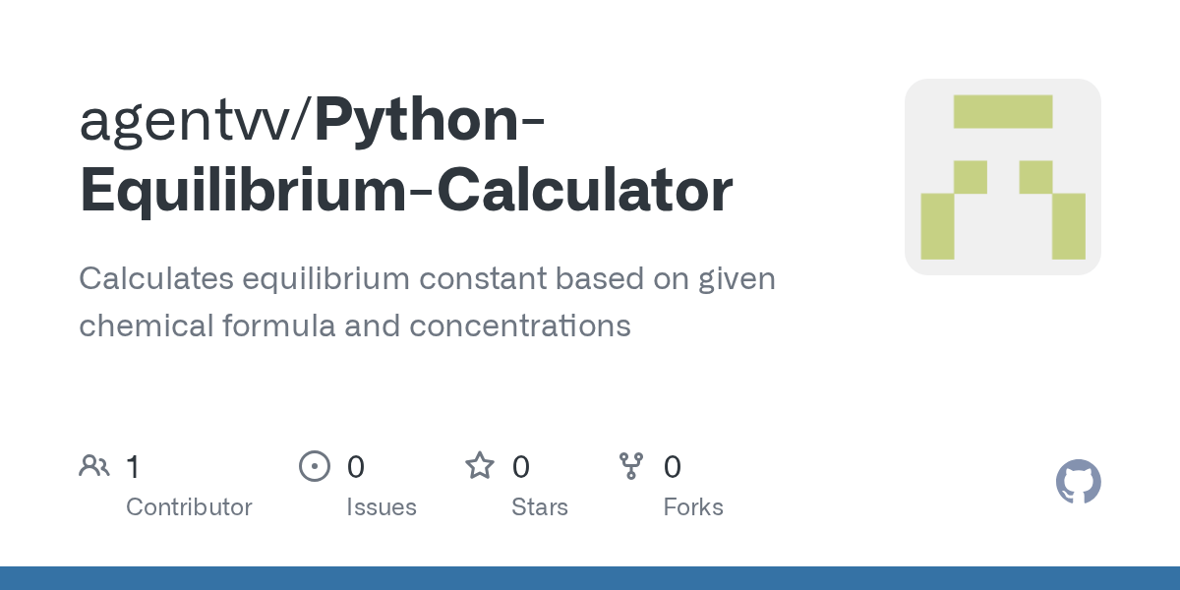1180x590 pixels.
Task: Click the top green bar of avatar
Action: (1002, 111)
